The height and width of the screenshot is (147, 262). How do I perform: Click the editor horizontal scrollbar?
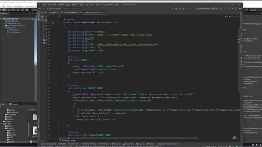[129, 138]
